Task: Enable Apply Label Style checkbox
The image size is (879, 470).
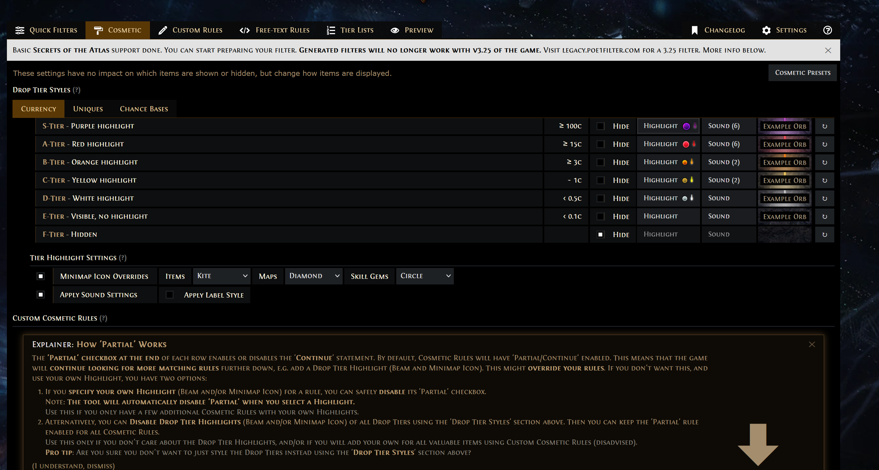Action: [x=169, y=295]
